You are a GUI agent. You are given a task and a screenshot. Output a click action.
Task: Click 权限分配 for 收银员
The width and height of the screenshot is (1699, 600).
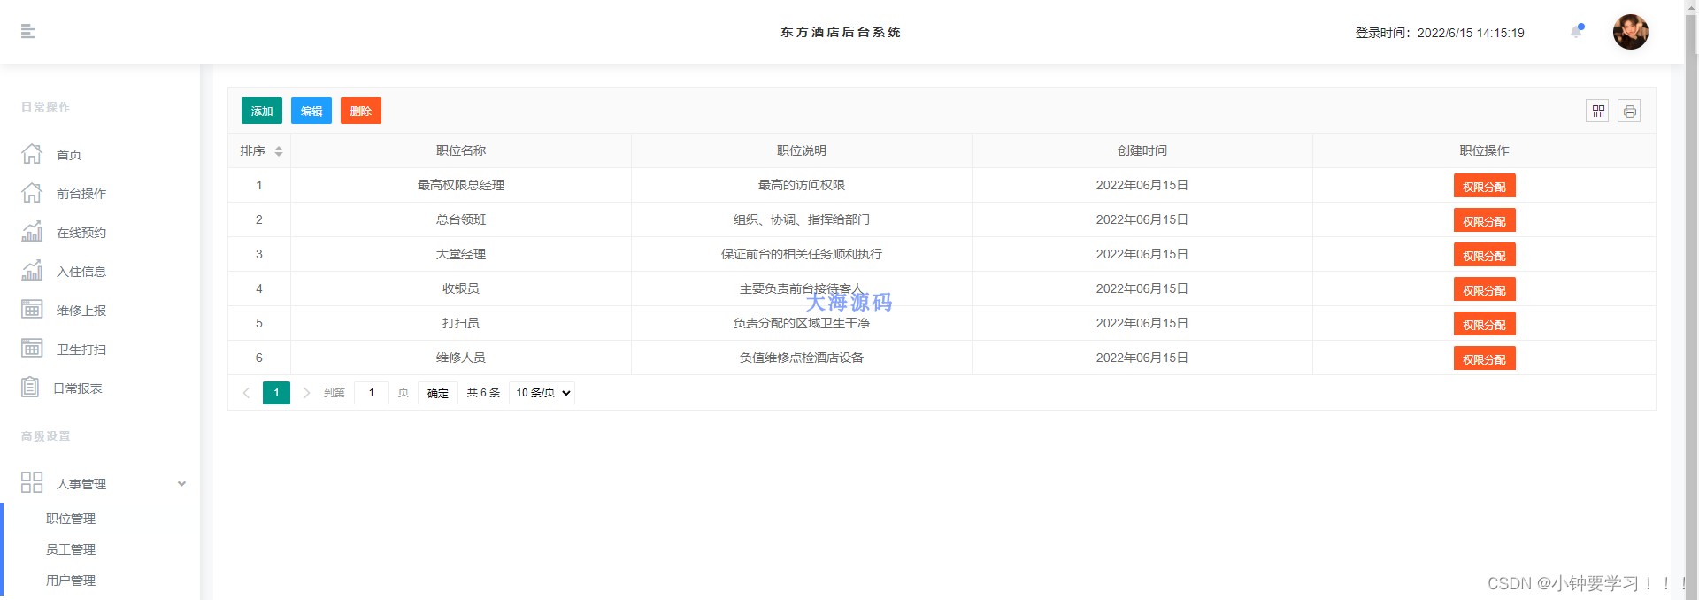coord(1484,289)
